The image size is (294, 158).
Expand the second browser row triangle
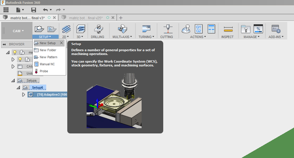pyautogui.click(x=13, y=59)
